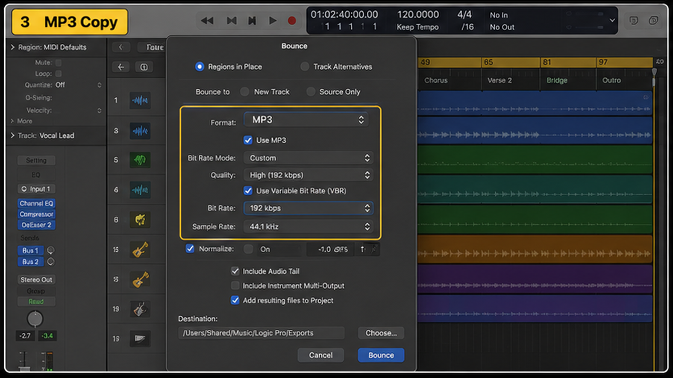Click the blue Bounce button
The image size is (673, 378).
point(381,355)
